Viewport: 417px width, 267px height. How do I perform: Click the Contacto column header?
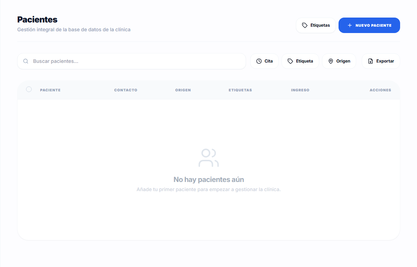(126, 90)
